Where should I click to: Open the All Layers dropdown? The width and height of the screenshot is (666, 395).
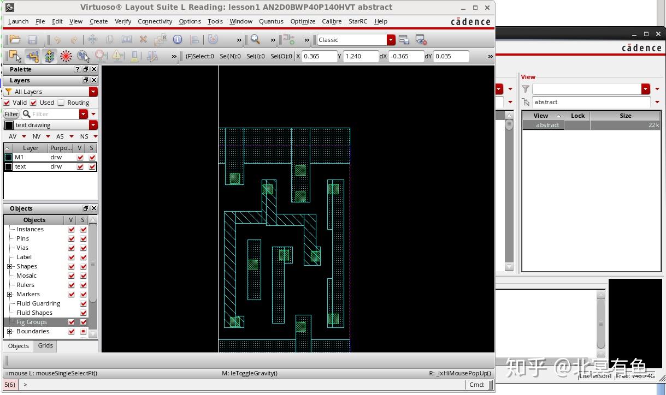point(93,92)
